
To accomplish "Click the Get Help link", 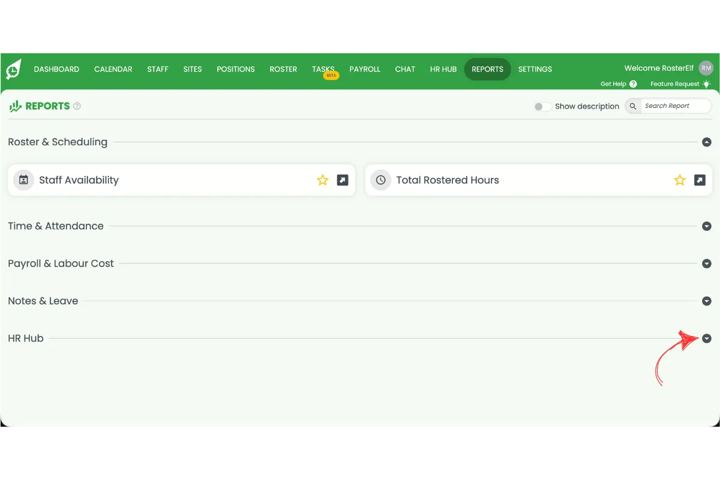I will click(613, 84).
